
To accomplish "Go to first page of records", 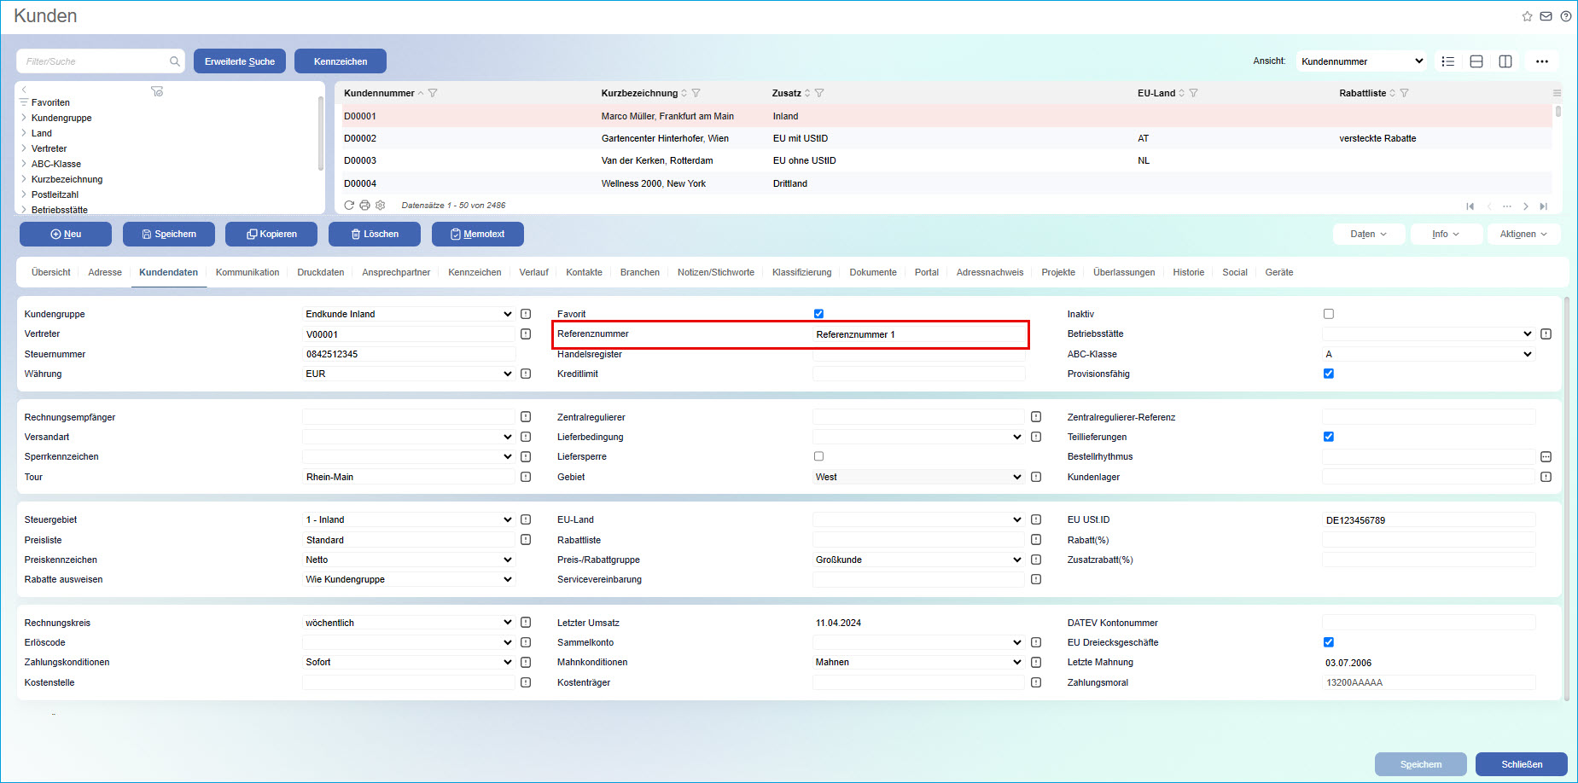I will click(1470, 206).
